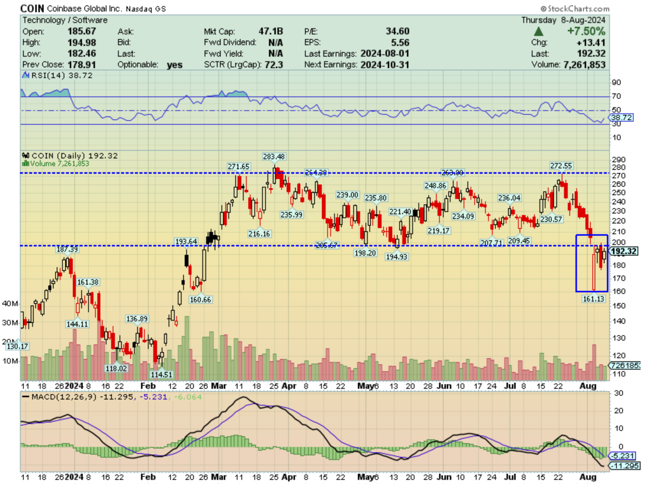Select the Mkt Cap value 47.1B
Viewport: 649px width, 486px height.
click(270, 31)
